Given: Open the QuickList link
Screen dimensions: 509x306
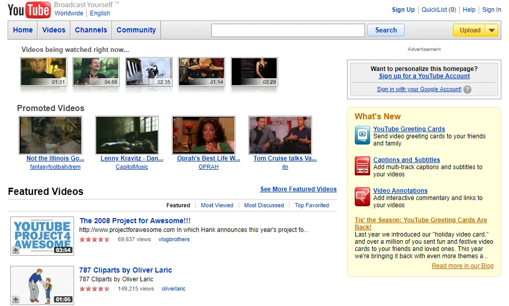Looking at the screenshot, I should point(439,10).
